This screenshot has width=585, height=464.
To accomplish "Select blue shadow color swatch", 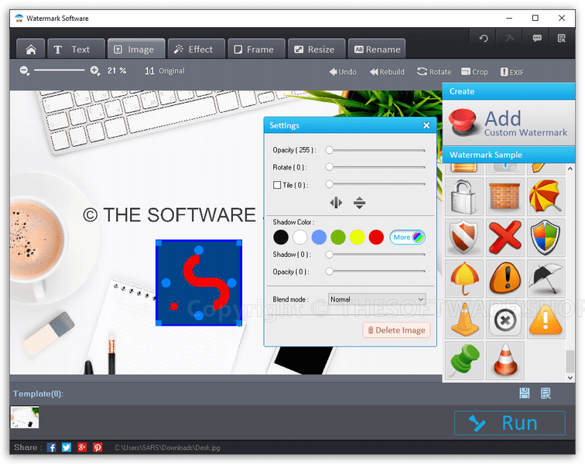I will click(x=319, y=237).
